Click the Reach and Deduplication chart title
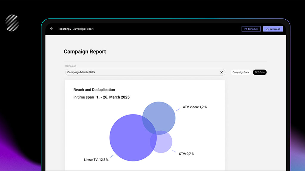Viewport: 305px width, 171px height. (x=94, y=90)
